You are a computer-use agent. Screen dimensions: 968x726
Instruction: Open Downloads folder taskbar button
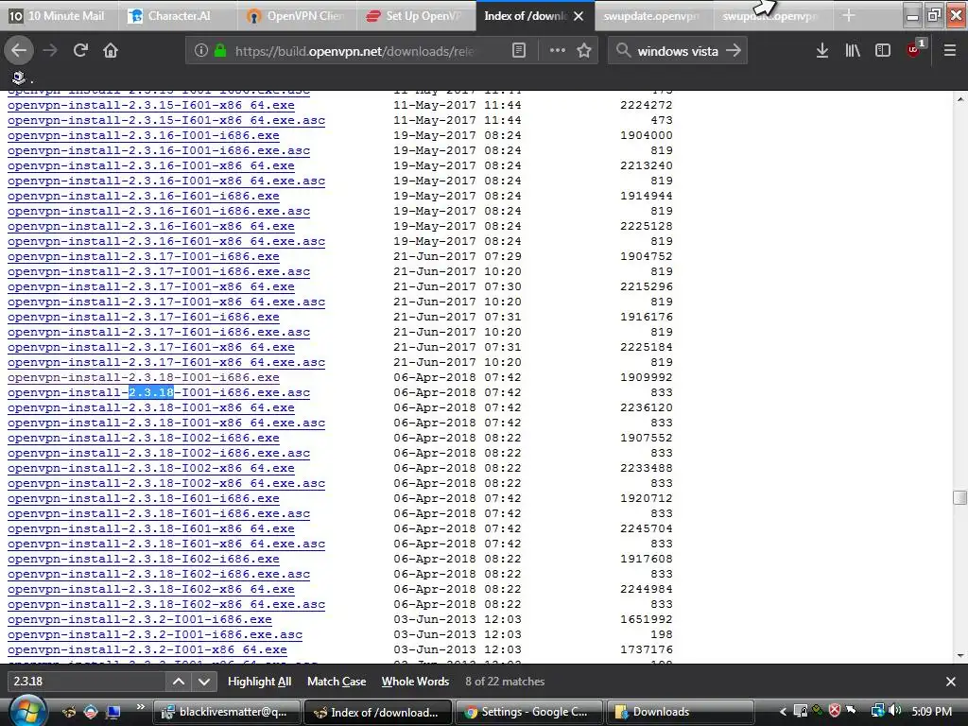pos(682,712)
